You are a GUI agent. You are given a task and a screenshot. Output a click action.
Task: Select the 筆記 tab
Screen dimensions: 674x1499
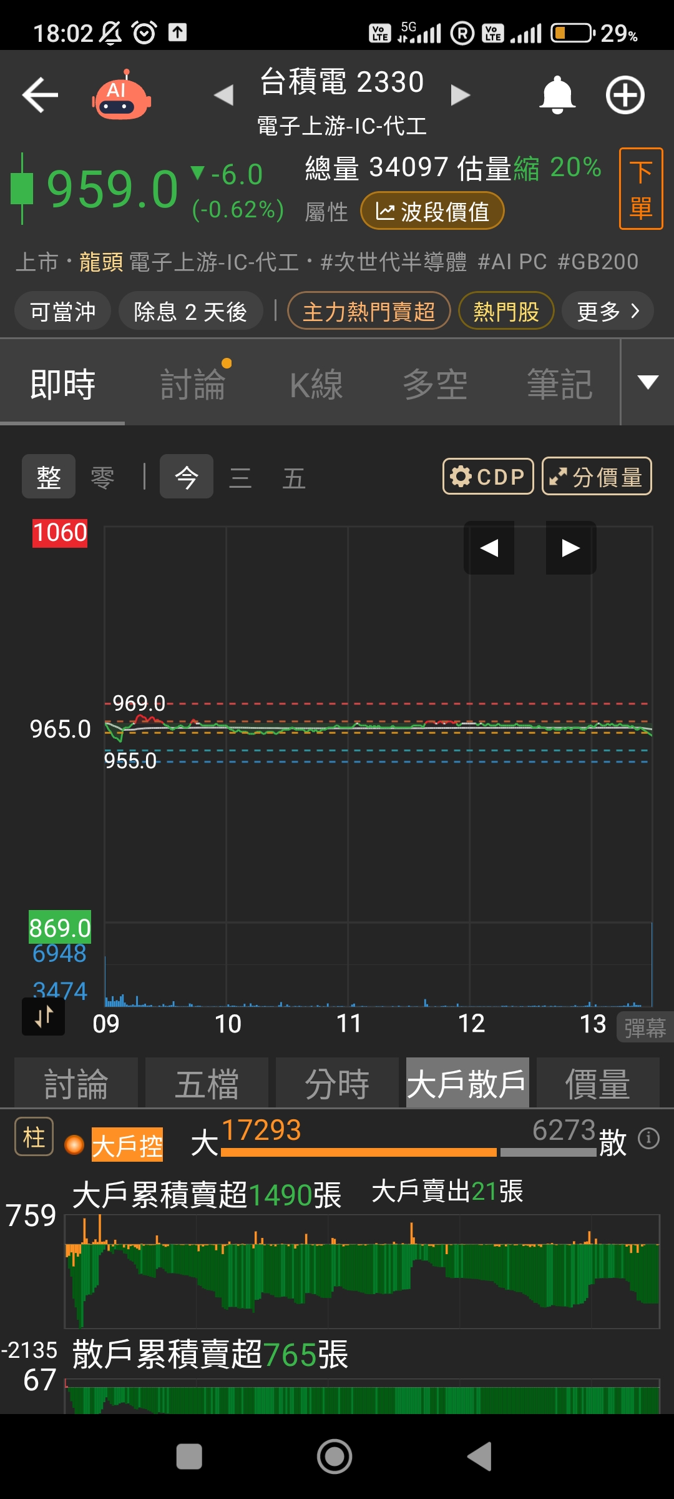point(560,383)
